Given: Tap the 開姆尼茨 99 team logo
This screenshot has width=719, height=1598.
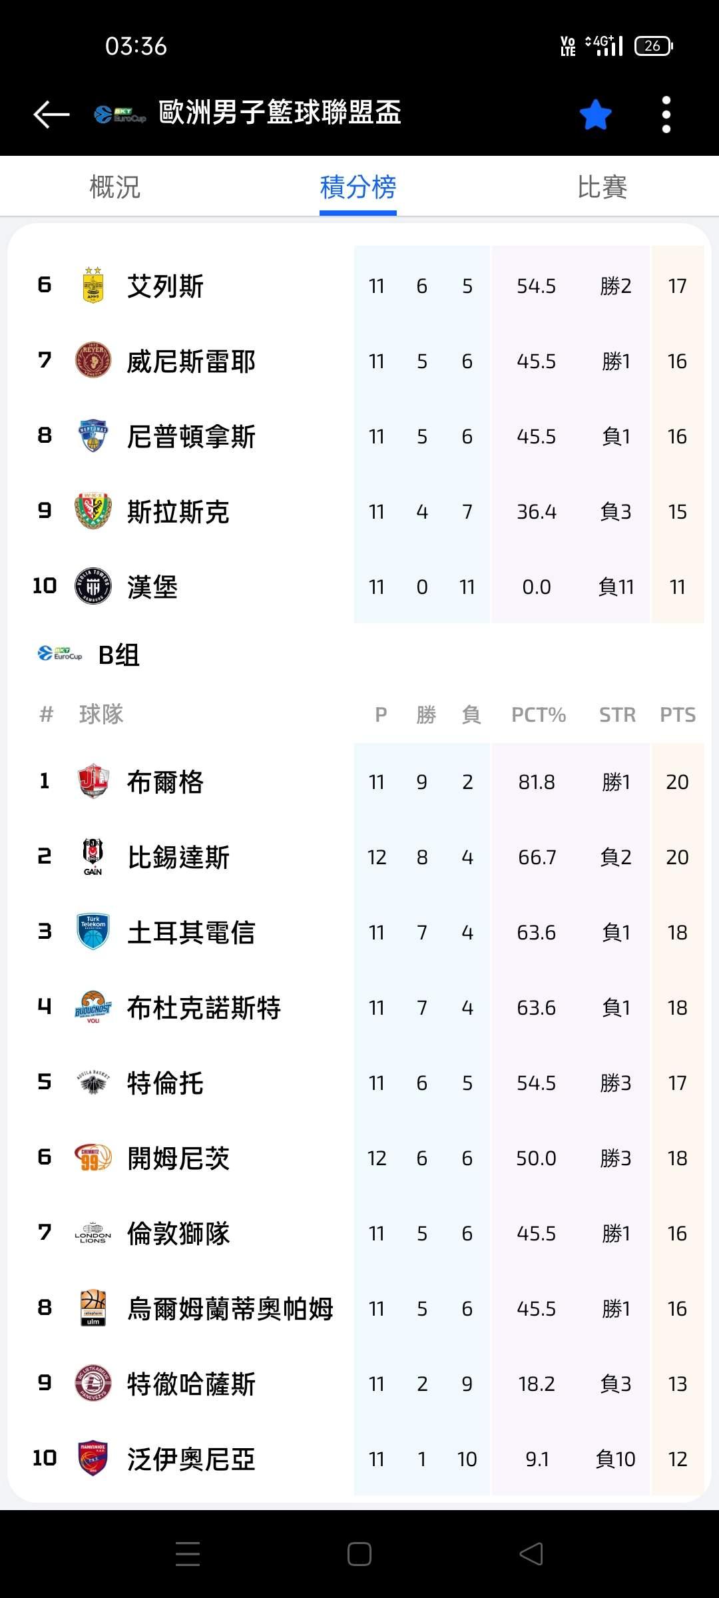Looking at the screenshot, I should click(93, 1158).
